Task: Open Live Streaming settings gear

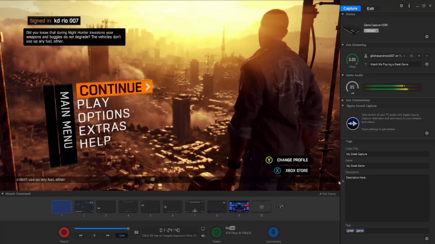Action: (x=427, y=64)
